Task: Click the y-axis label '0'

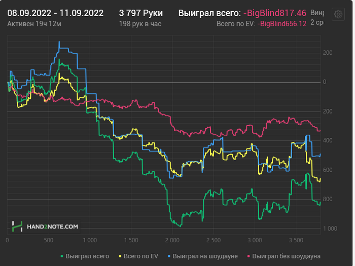Action: (x=325, y=82)
